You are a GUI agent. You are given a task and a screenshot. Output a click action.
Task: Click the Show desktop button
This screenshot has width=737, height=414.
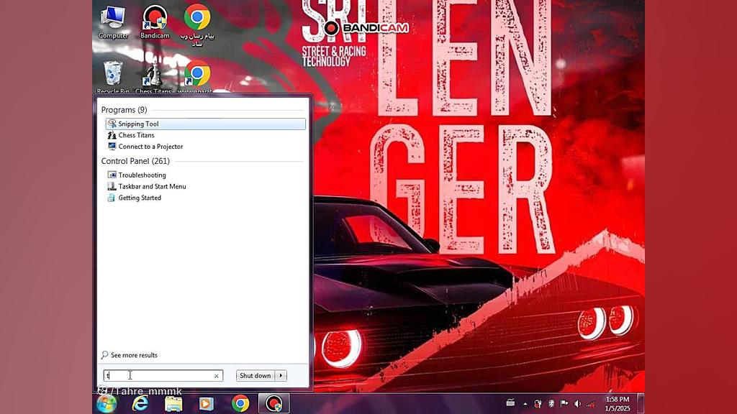(x=641, y=404)
